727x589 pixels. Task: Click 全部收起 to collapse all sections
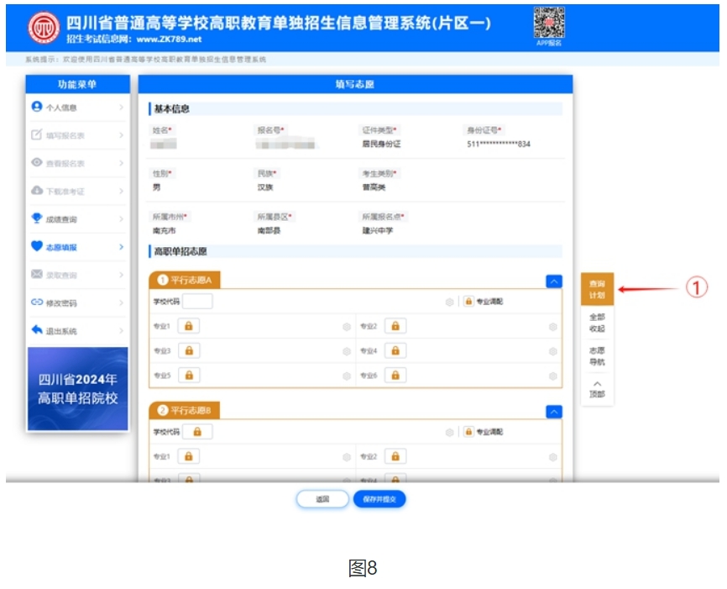coord(596,323)
